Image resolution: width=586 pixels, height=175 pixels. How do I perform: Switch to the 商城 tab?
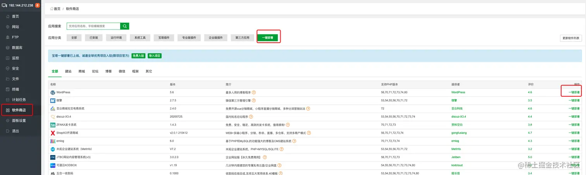(81, 71)
